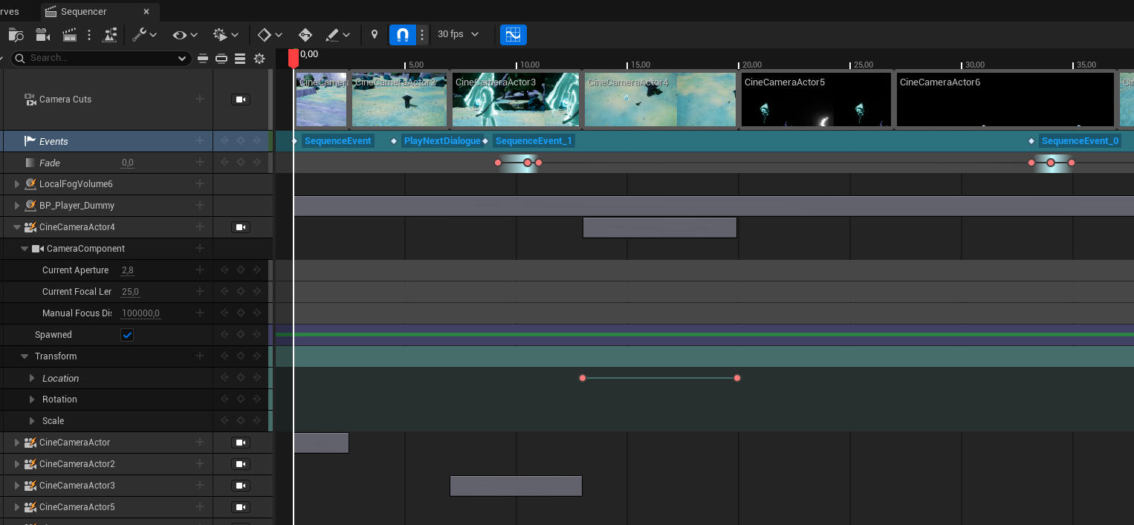Toggle the magnet snapping button
Image resolution: width=1134 pixels, height=525 pixels.
pyautogui.click(x=402, y=35)
